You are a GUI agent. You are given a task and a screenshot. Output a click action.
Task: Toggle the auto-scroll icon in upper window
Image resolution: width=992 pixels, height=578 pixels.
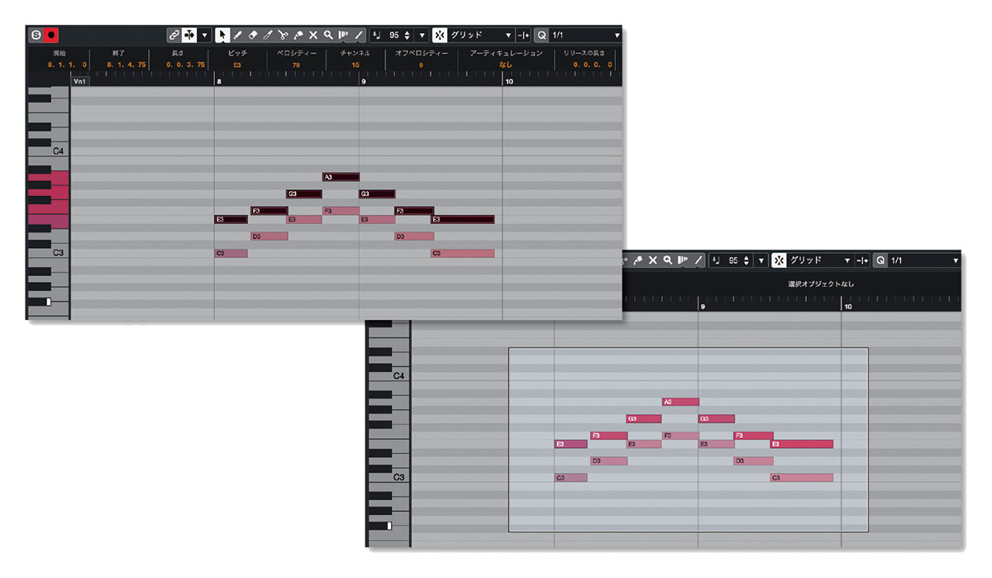(x=189, y=35)
